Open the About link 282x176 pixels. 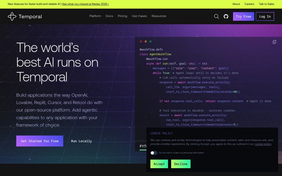pyautogui.click(x=236, y=4)
